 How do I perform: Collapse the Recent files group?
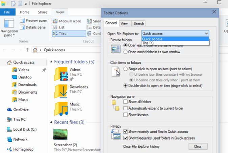coord(51,122)
